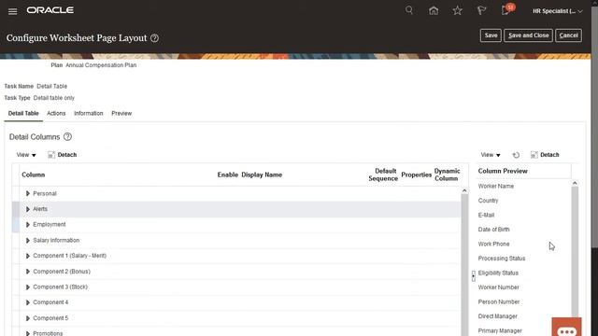Click Detach above Column Preview
598x336 pixels.
545,155
